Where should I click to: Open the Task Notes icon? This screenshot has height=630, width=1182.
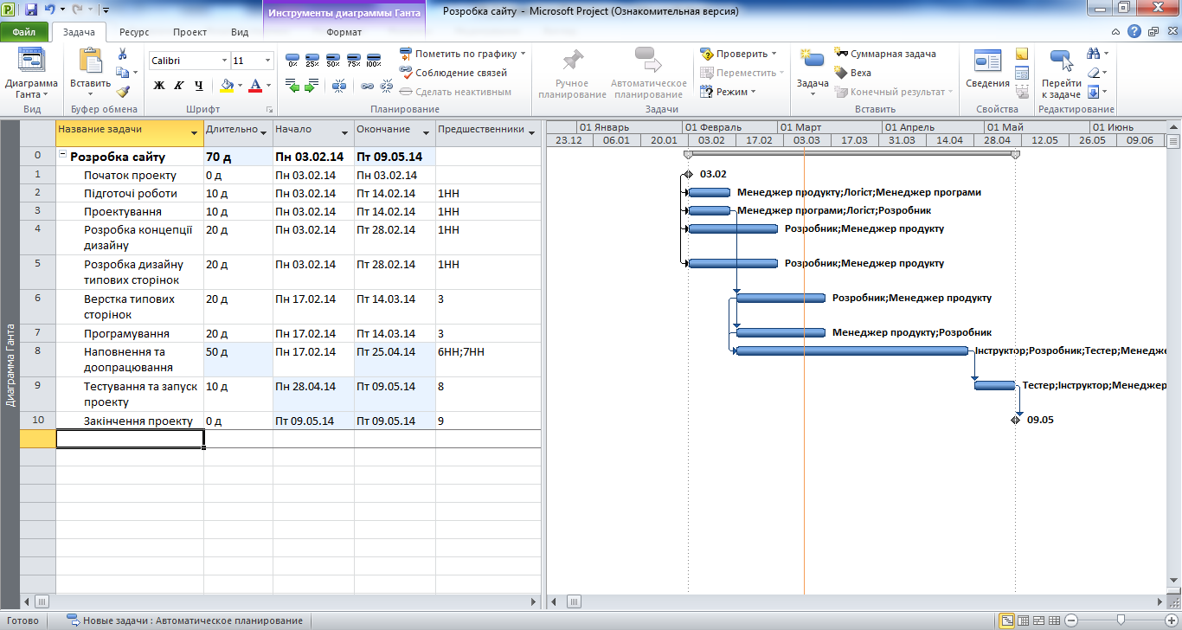click(x=1022, y=55)
